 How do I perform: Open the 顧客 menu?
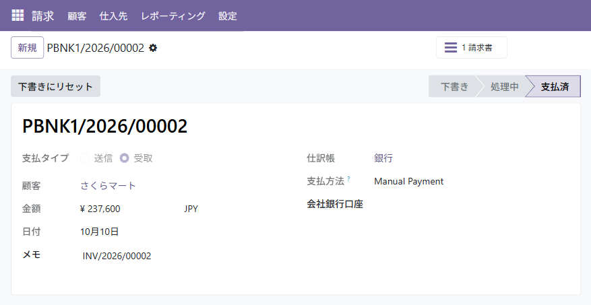coord(77,15)
